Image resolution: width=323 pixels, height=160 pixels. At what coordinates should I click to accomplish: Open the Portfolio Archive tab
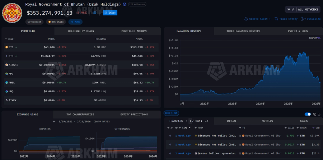tap(134, 31)
